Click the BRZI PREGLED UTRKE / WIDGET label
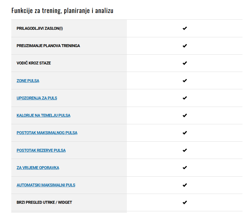 44,202
